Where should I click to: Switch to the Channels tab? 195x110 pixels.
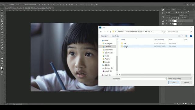point(179,9)
